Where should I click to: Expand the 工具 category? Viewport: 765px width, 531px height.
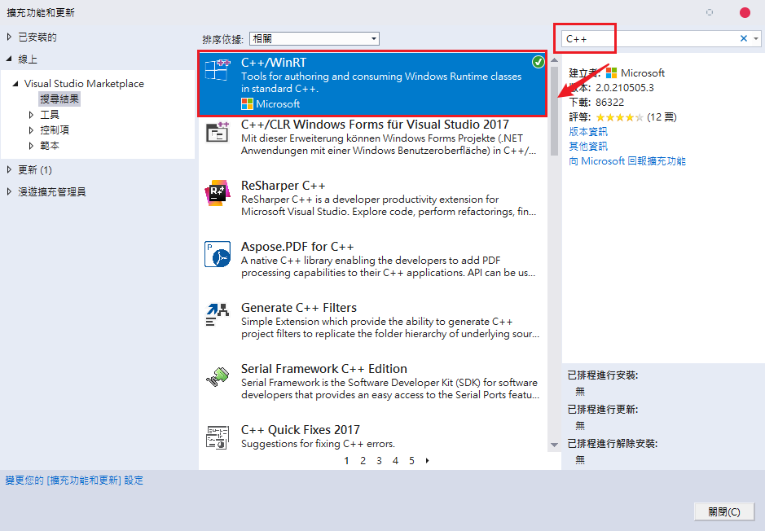point(31,115)
